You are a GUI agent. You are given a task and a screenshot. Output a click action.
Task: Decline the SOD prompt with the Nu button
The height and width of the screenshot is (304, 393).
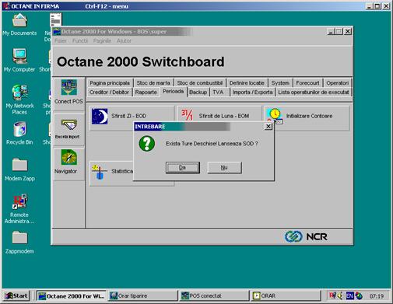[x=224, y=167]
